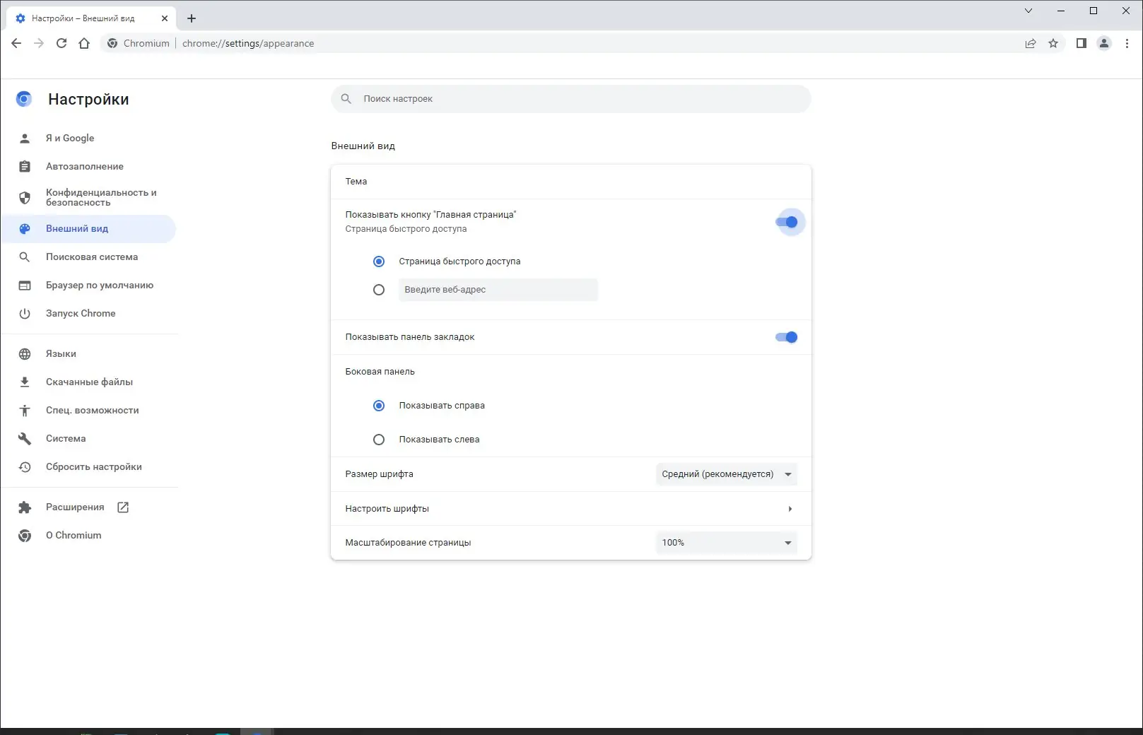
Task: Click the Chromium site info chip
Action: click(139, 43)
